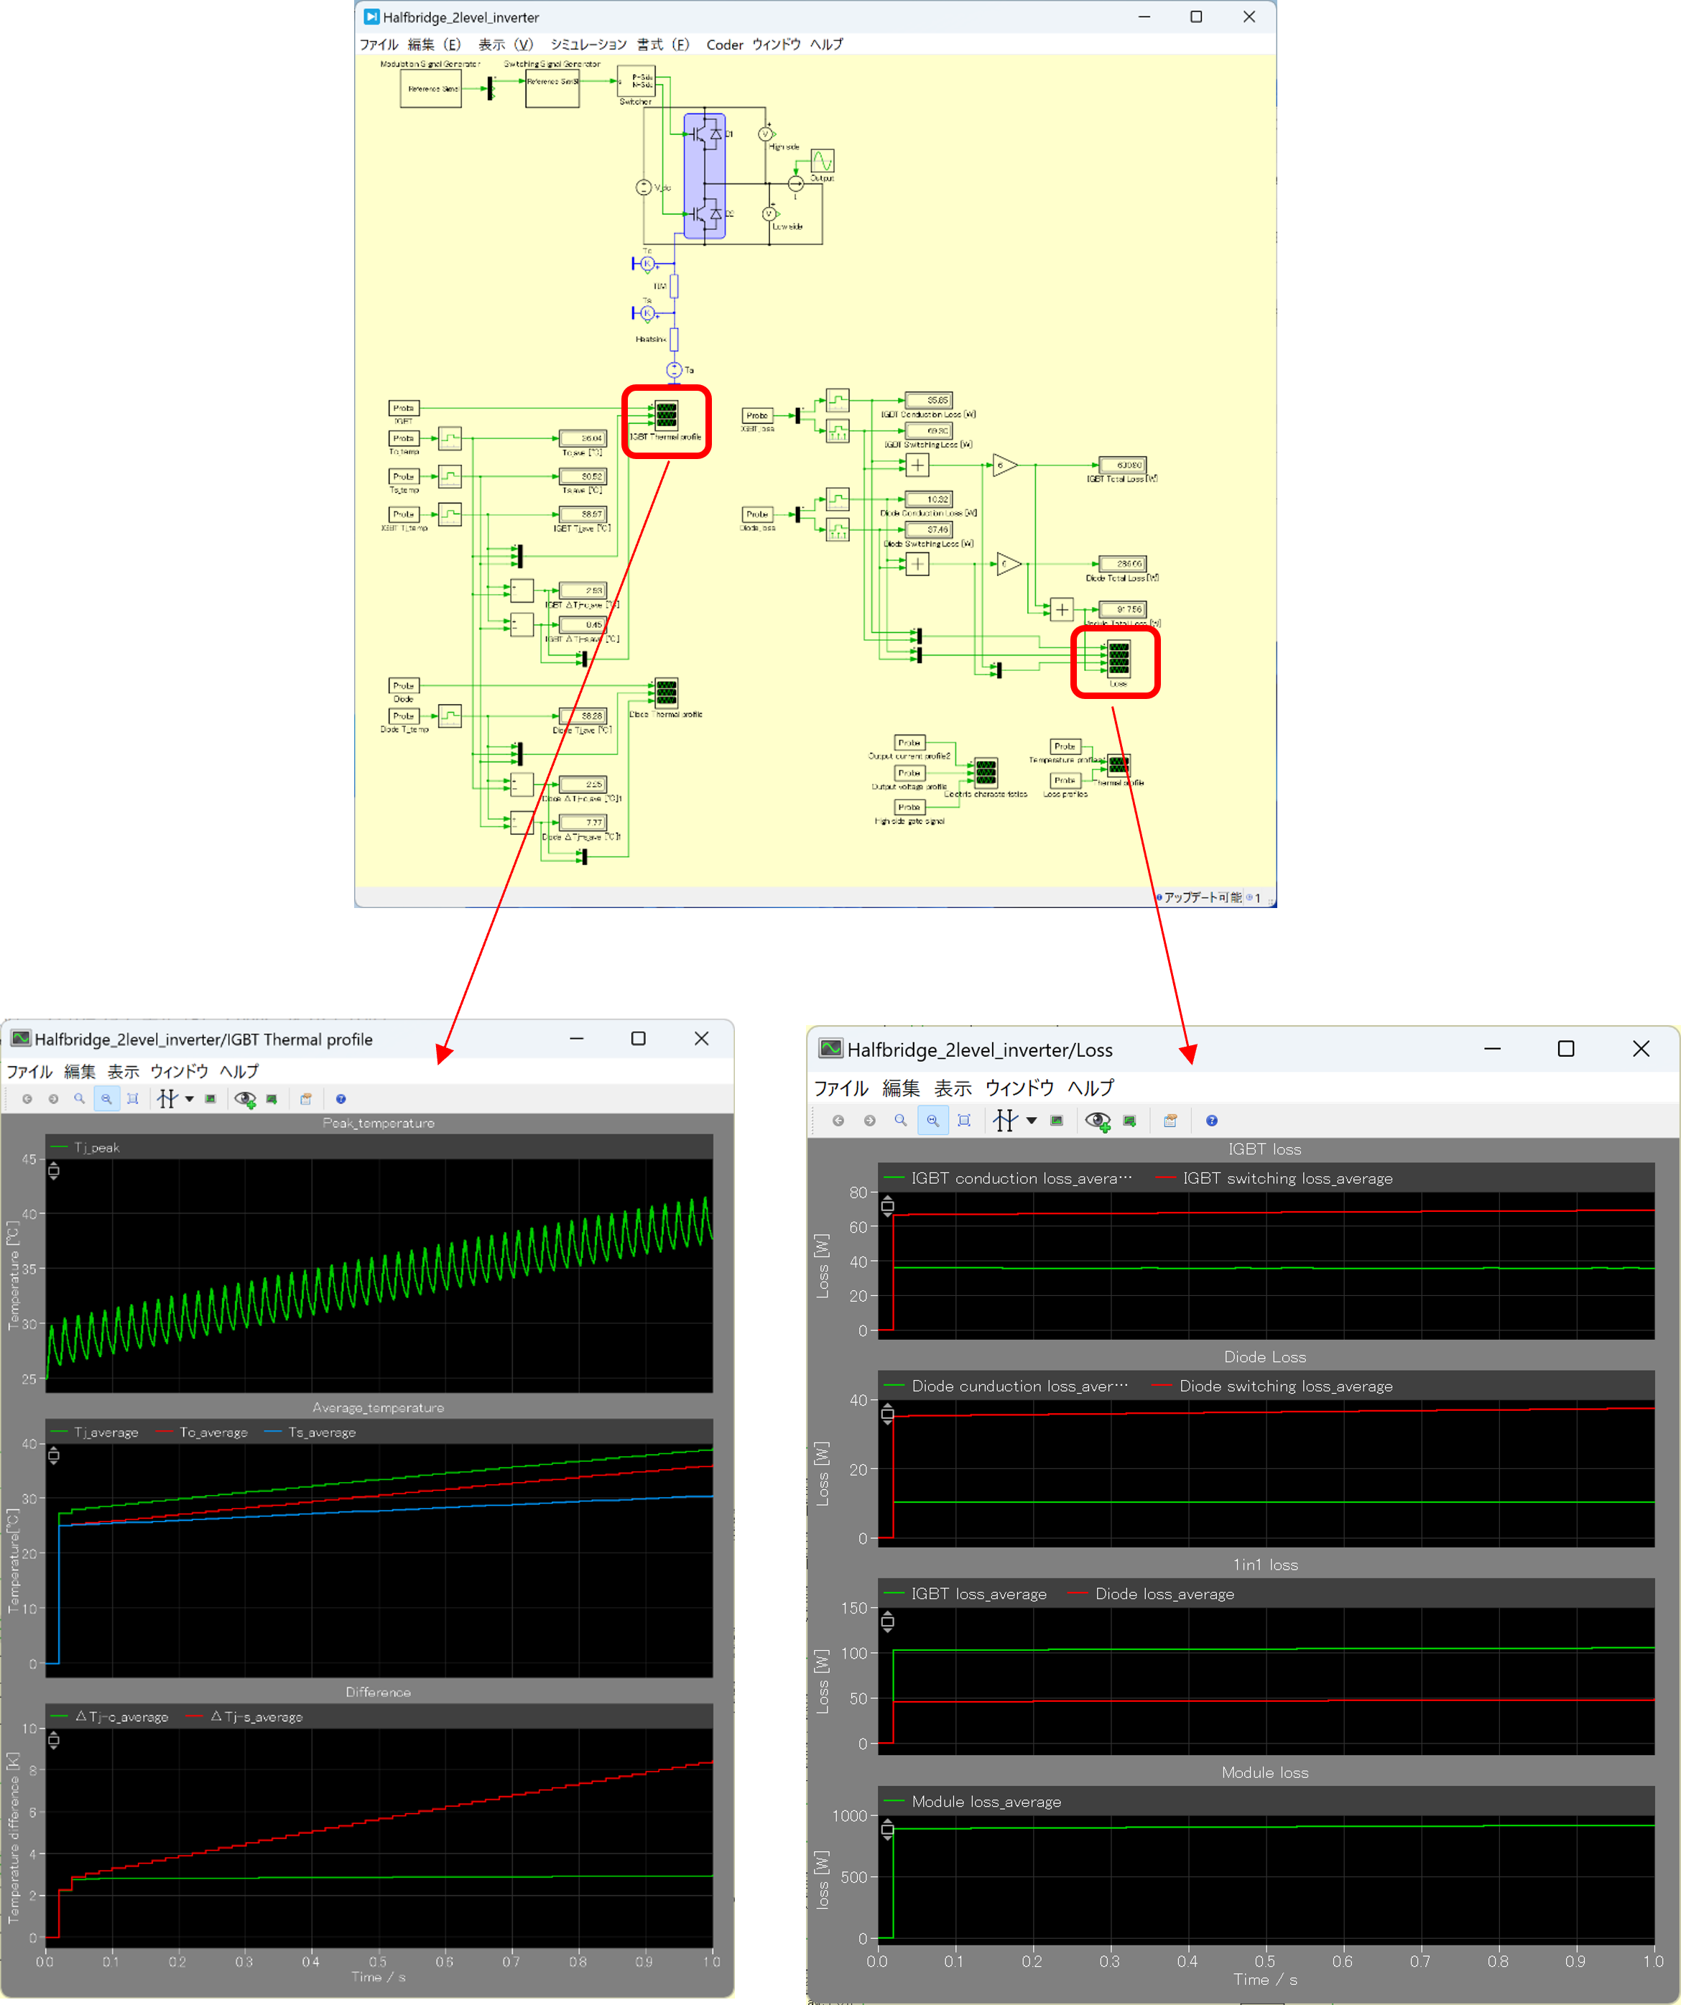Select magnifier zoom tool in Thermal profile scope
Viewport: 1681px width, 2005px height.
click(79, 1099)
